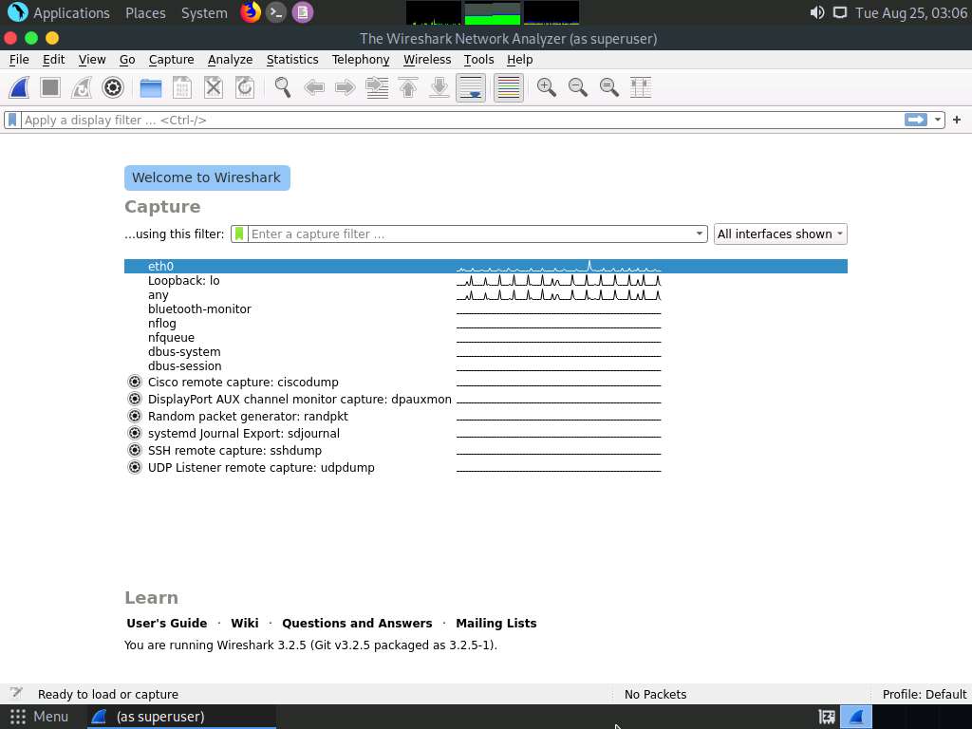This screenshot has width=972, height=729.
Task: Reset zoom to normal size icon
Action: 609,87
